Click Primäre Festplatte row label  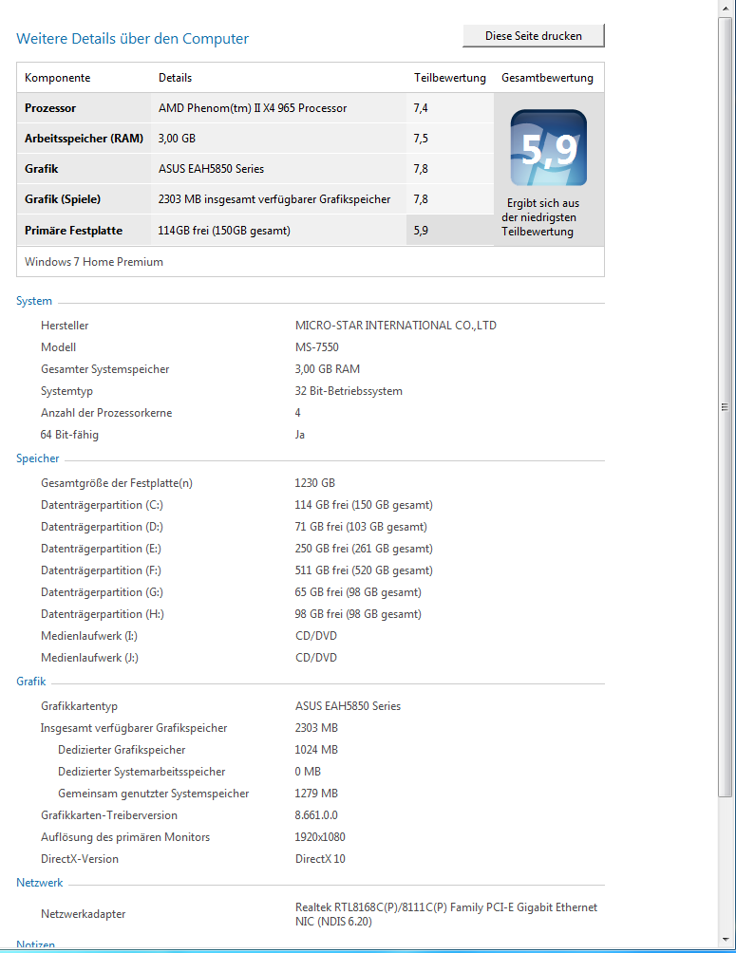74,231
